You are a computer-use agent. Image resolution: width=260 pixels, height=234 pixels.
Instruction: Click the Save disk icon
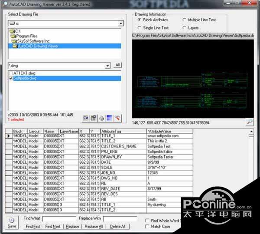pyautogui.click(x=12, y=223)
